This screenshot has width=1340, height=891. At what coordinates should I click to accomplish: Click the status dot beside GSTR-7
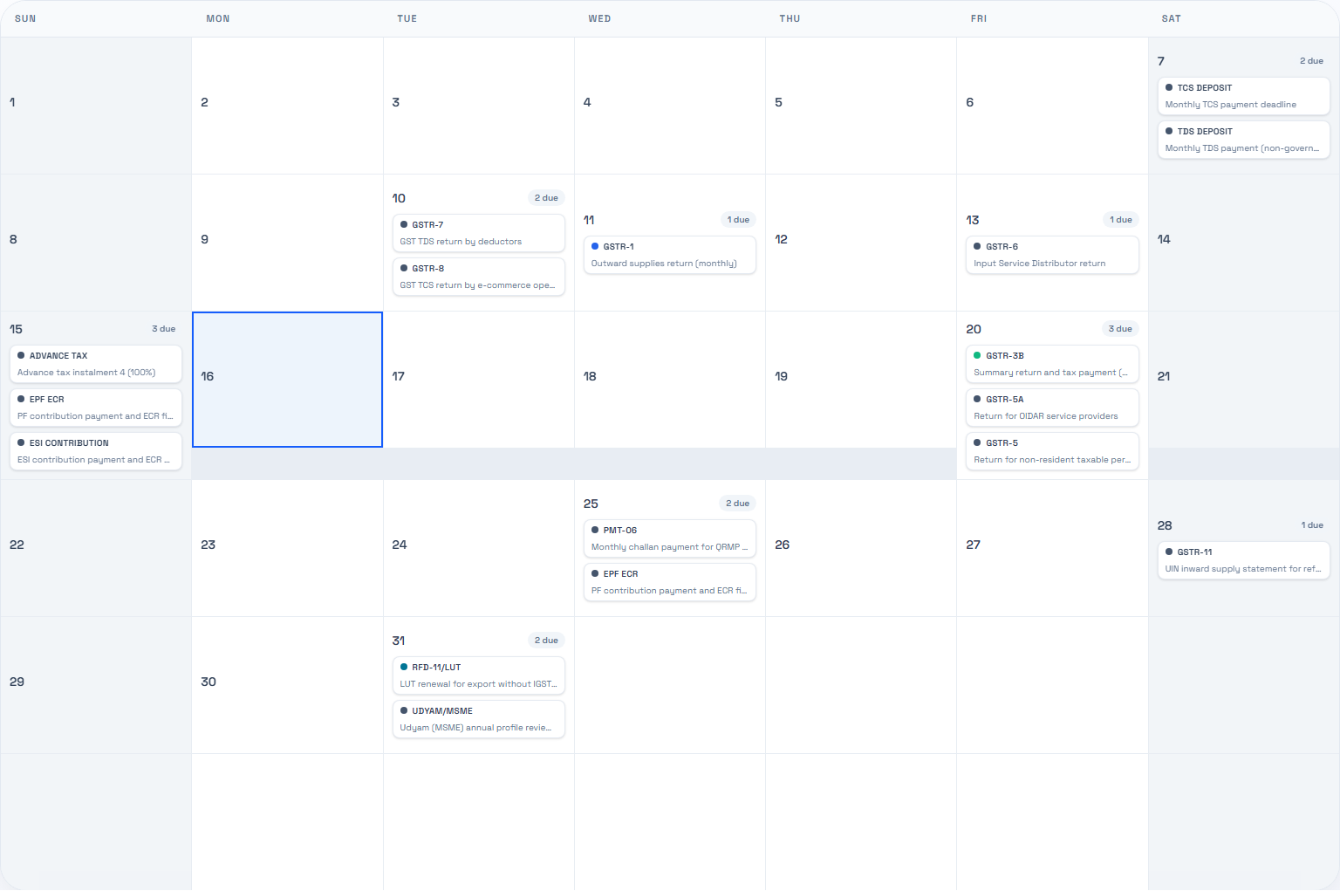point(404,224)
